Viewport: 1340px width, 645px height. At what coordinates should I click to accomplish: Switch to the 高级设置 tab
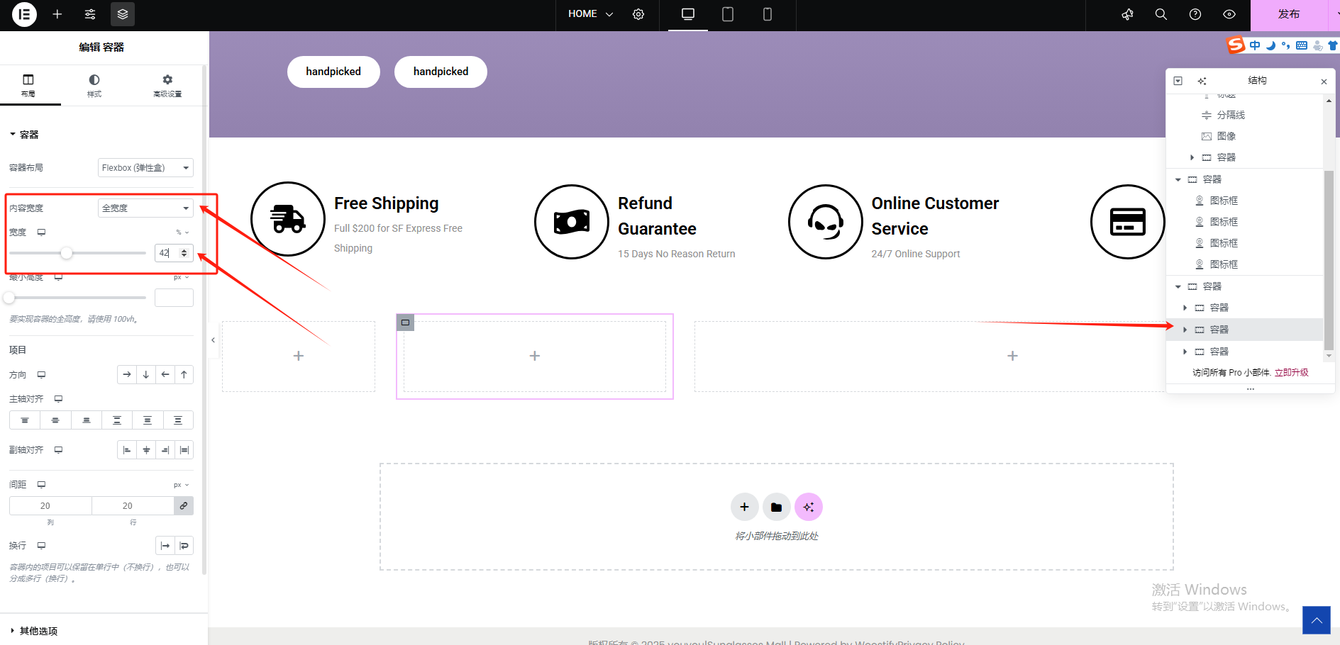(167, 85)
